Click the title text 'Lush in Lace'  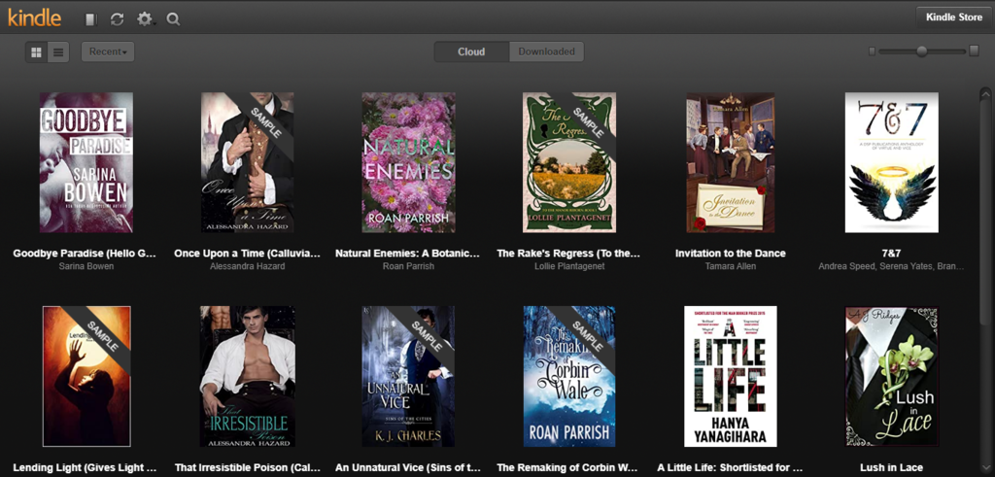892,468
